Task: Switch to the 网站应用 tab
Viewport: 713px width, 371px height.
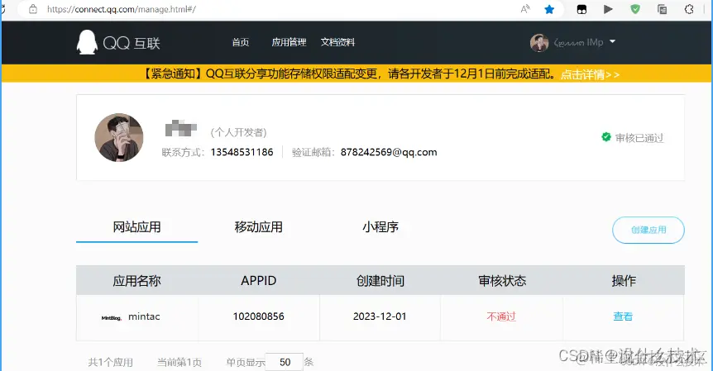Action: [136, 226]
